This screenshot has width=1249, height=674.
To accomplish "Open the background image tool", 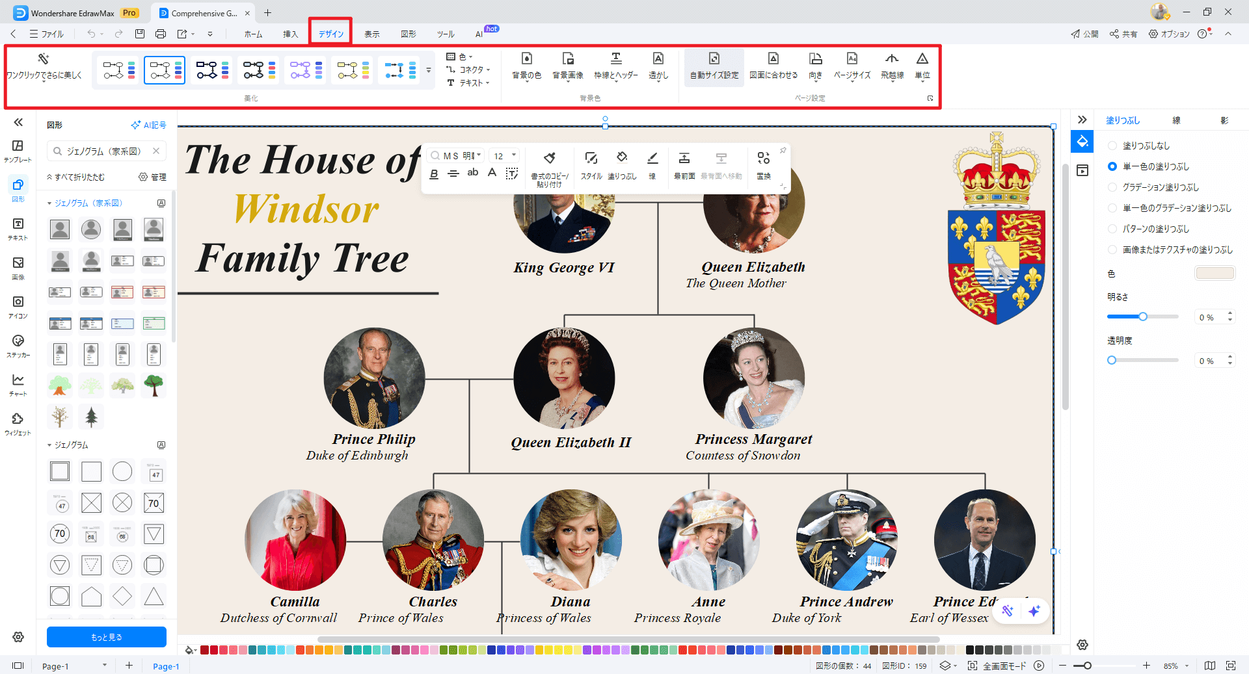I will [567, 66].
